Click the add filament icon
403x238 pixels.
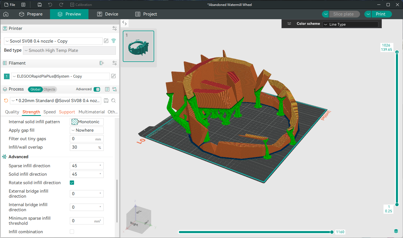(102, 63)
